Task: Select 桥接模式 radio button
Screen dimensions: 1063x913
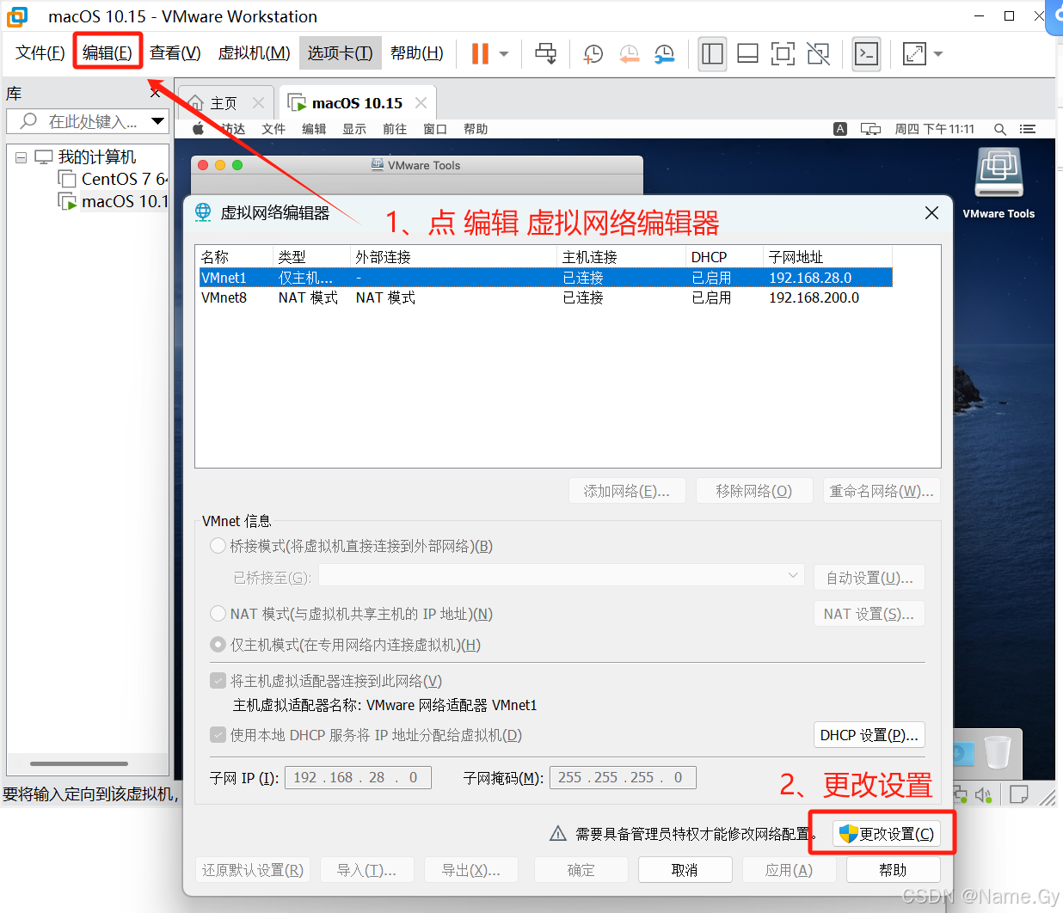Action: [x=218, y=546]
